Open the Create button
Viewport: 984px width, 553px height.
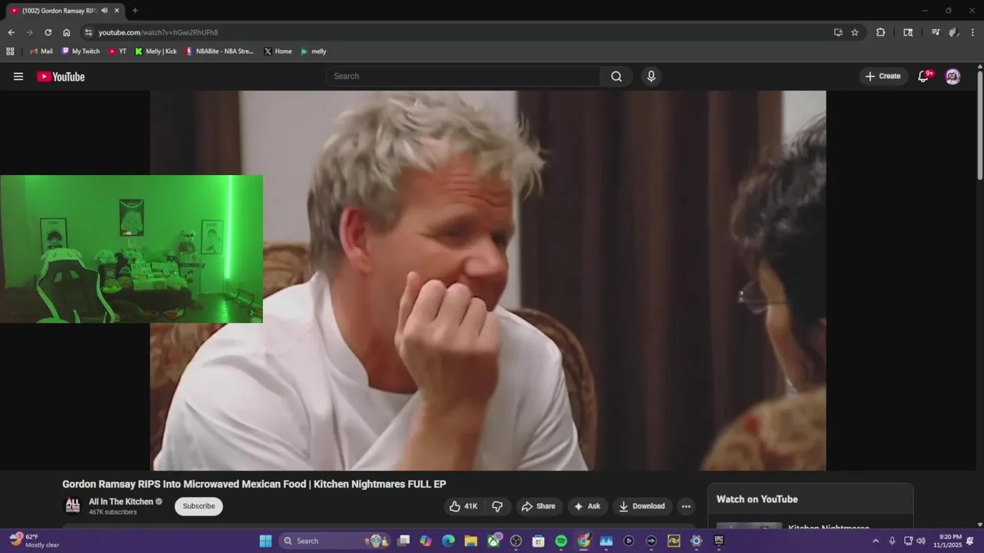click(883, 76)
